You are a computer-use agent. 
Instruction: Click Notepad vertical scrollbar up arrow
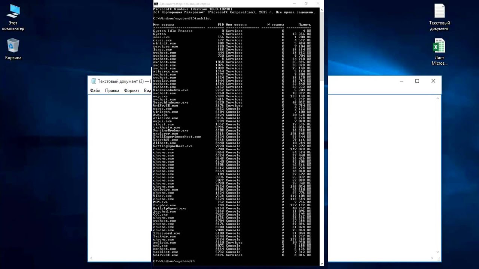(438, 98)
